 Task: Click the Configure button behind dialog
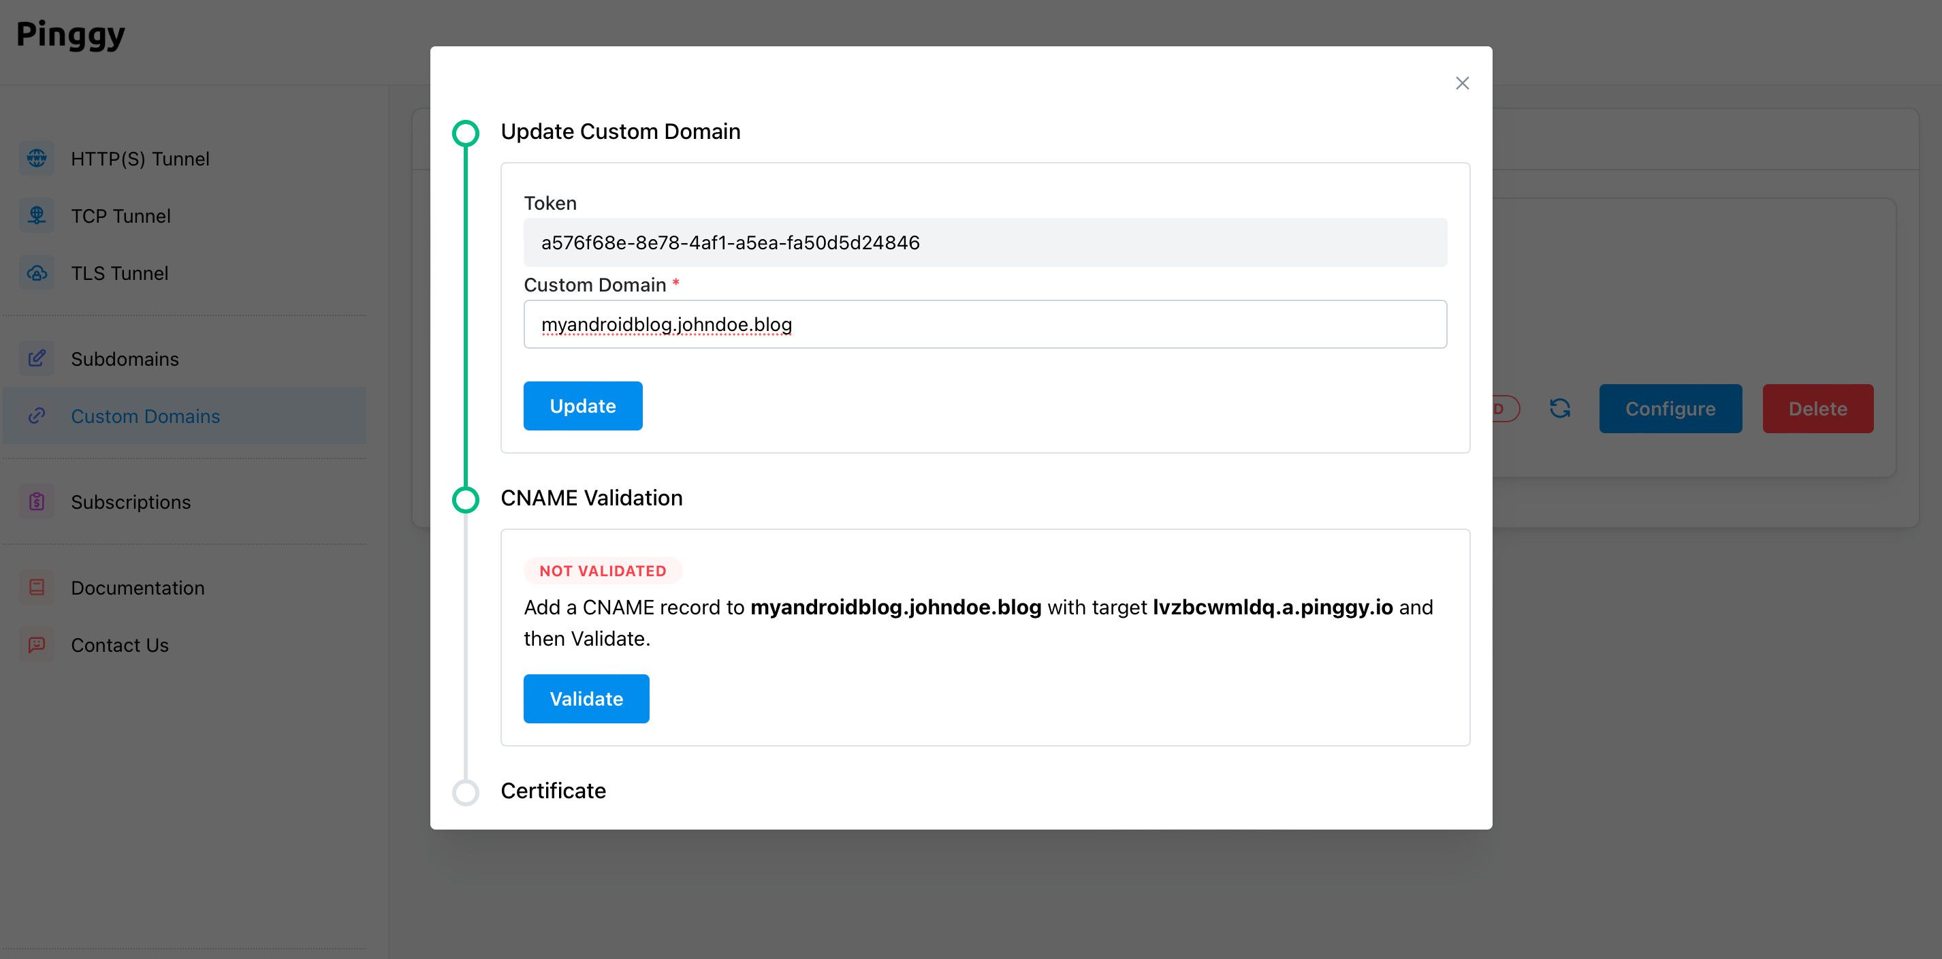pos(1670,409)
